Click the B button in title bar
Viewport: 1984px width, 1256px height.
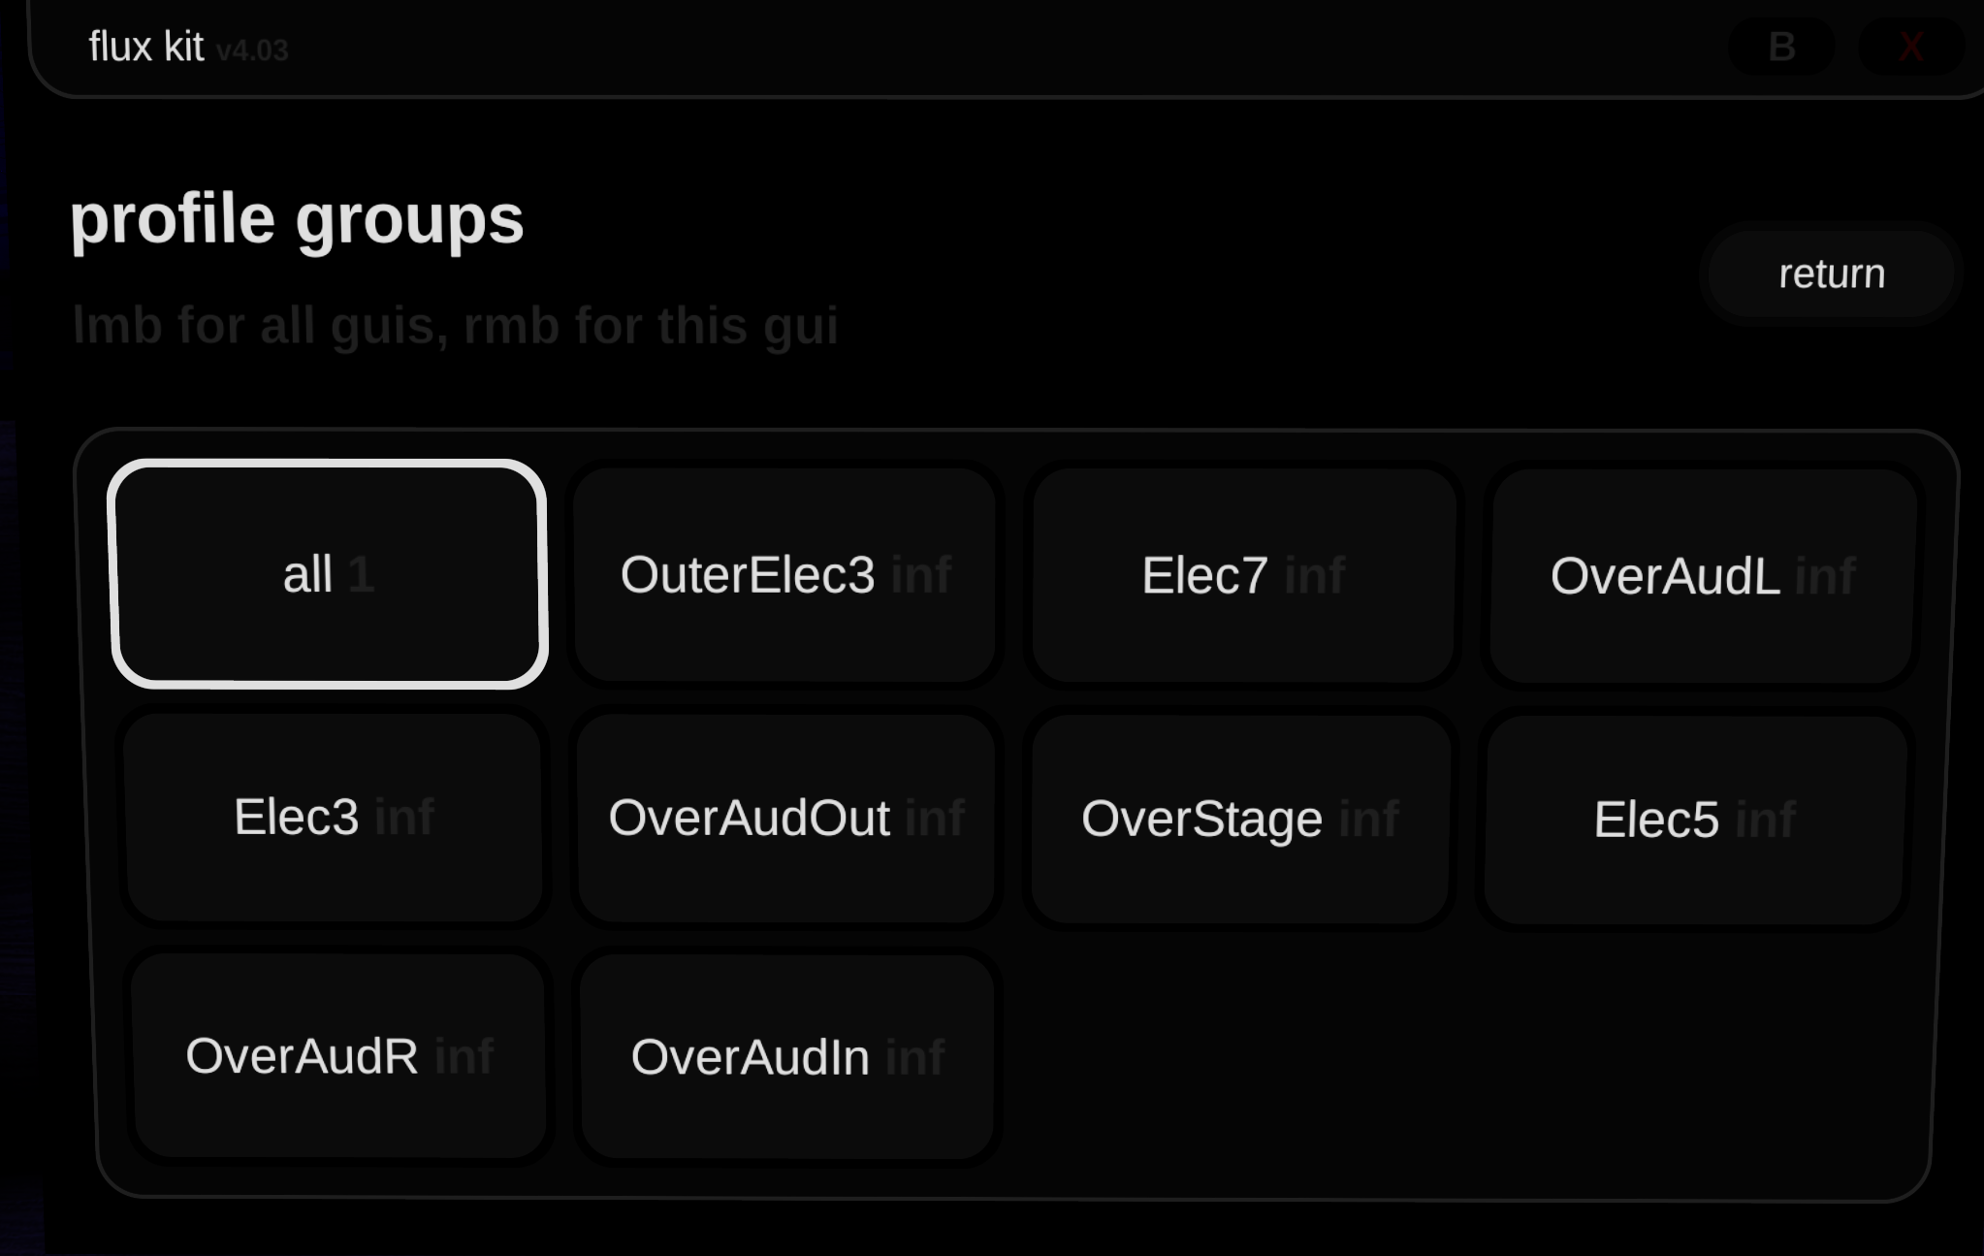(x=1781, y=47)
